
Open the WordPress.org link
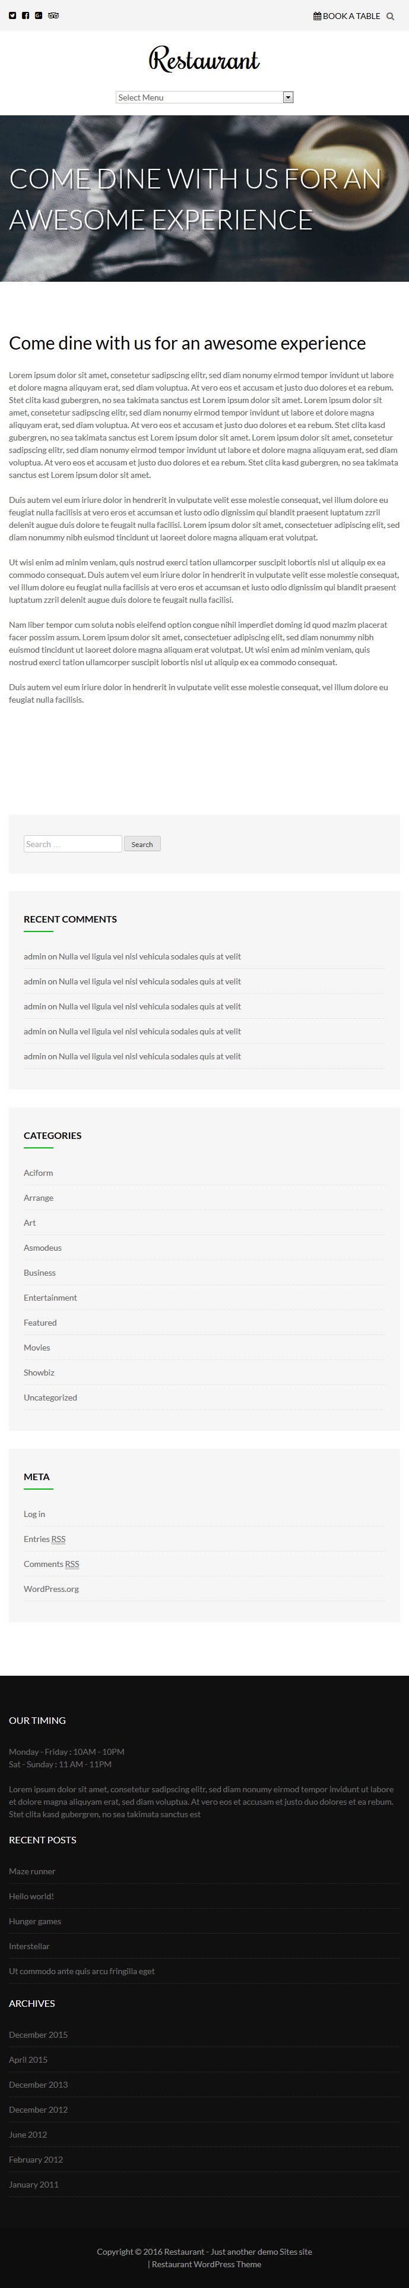52,1588
